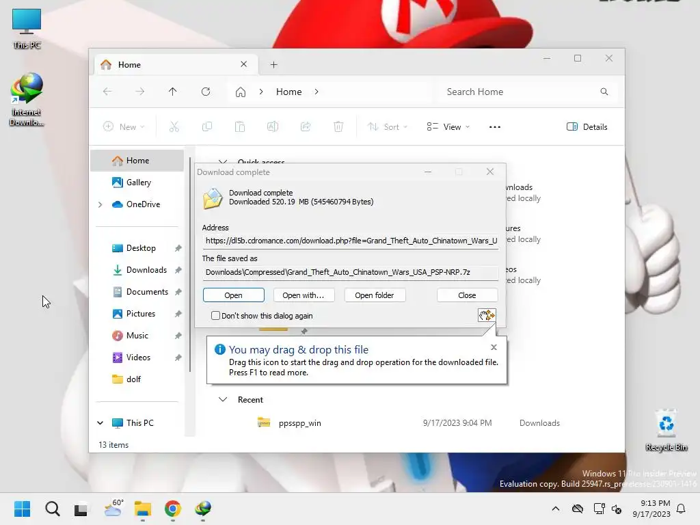Image resolution: width=700 pixels, height=525 pixels.
Task: Select Home in navigation pane
Action: (137, 161)
